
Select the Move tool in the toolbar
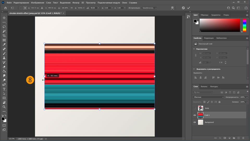pyautogui.click(x=4, y=18)
